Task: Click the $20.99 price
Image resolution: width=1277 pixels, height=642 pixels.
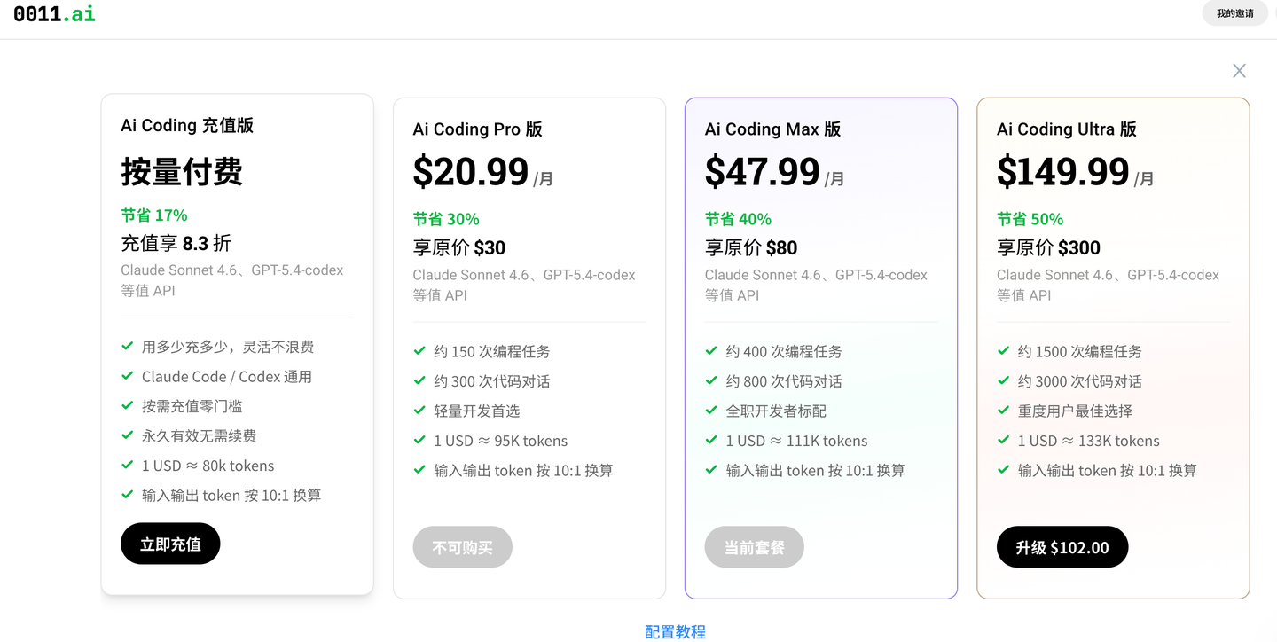Action: pos(471,171)
